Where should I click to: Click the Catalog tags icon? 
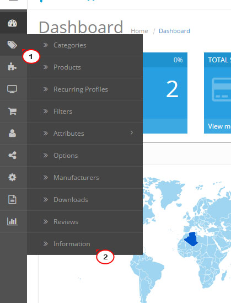click(x=12, y=45)
